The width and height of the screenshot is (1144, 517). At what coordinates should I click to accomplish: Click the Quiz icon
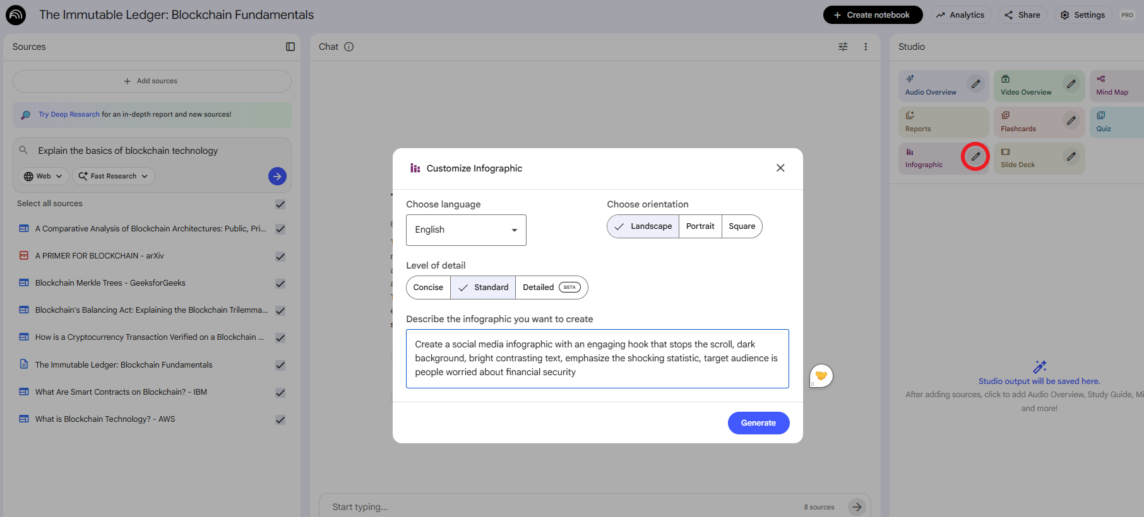1100,115
